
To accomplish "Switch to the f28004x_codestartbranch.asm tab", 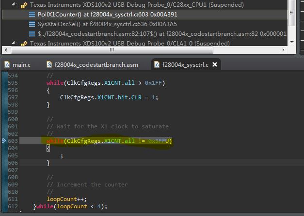I will 92,65.
